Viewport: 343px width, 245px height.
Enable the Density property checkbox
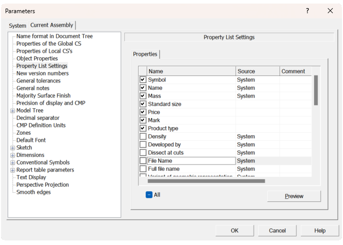click(x=143, y=137)
